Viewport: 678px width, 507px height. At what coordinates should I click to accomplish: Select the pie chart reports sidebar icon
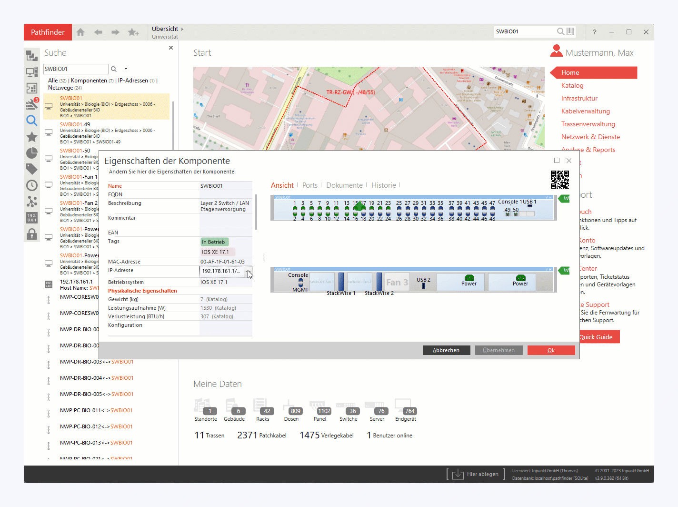tap(32, 153)
